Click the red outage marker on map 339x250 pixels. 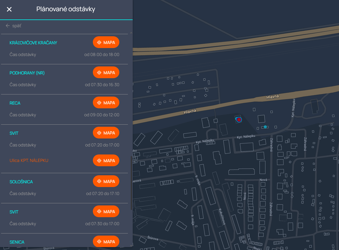(x=239, y=120)
